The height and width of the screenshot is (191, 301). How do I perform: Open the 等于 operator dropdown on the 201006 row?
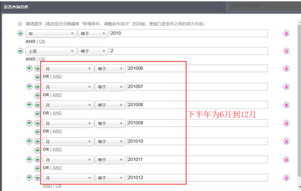(110, 68)
